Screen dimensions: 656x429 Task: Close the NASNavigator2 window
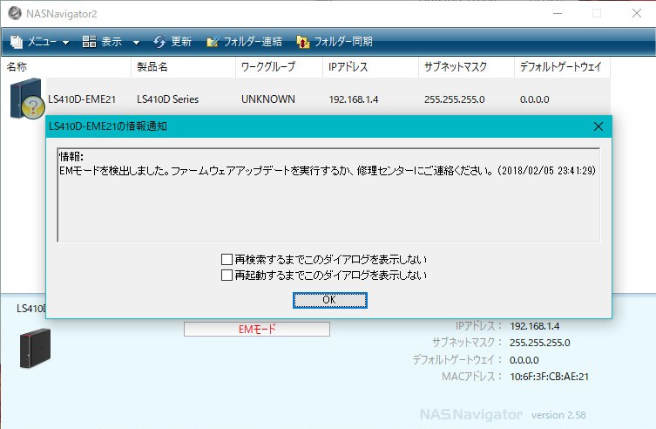637,13
